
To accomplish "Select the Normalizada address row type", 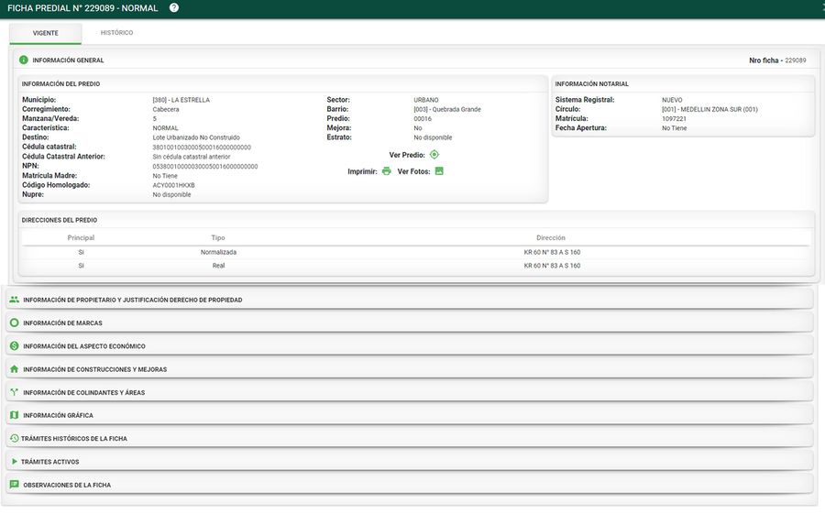I will [x=218, y=252].
